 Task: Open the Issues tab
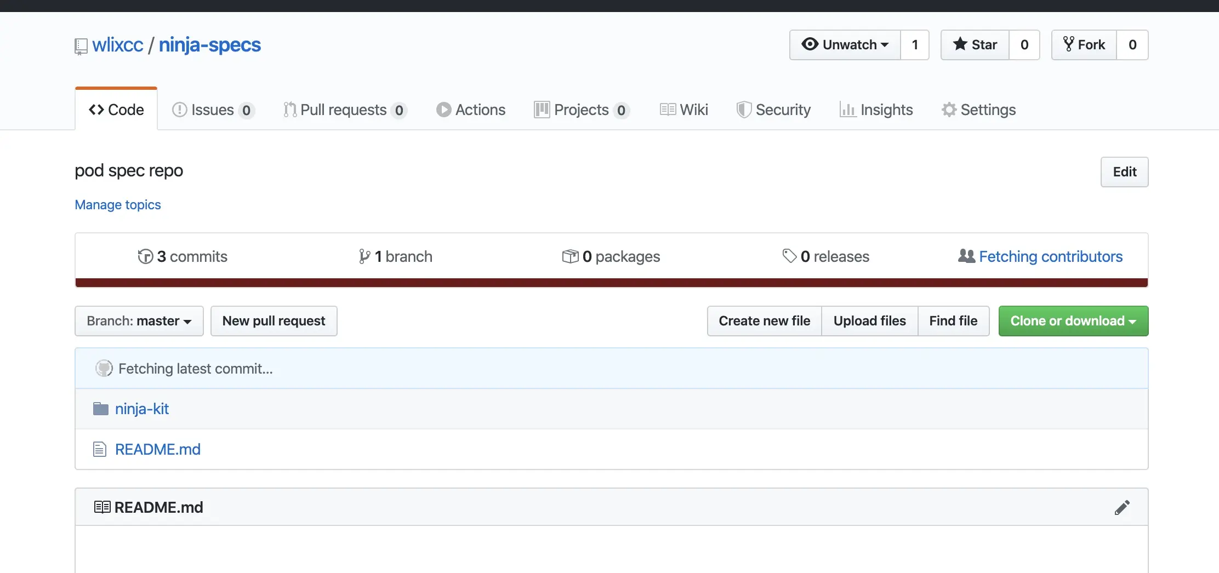(213, 110)
